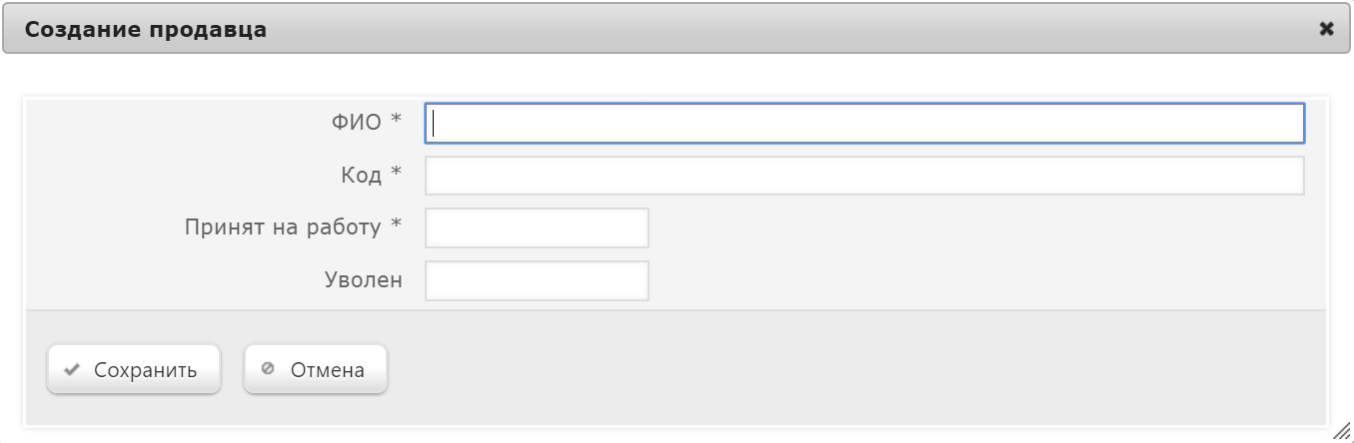Click the Код label text
Viewport: 1354px width, 443px height.
pyautogui.click(x=362, y=175)
